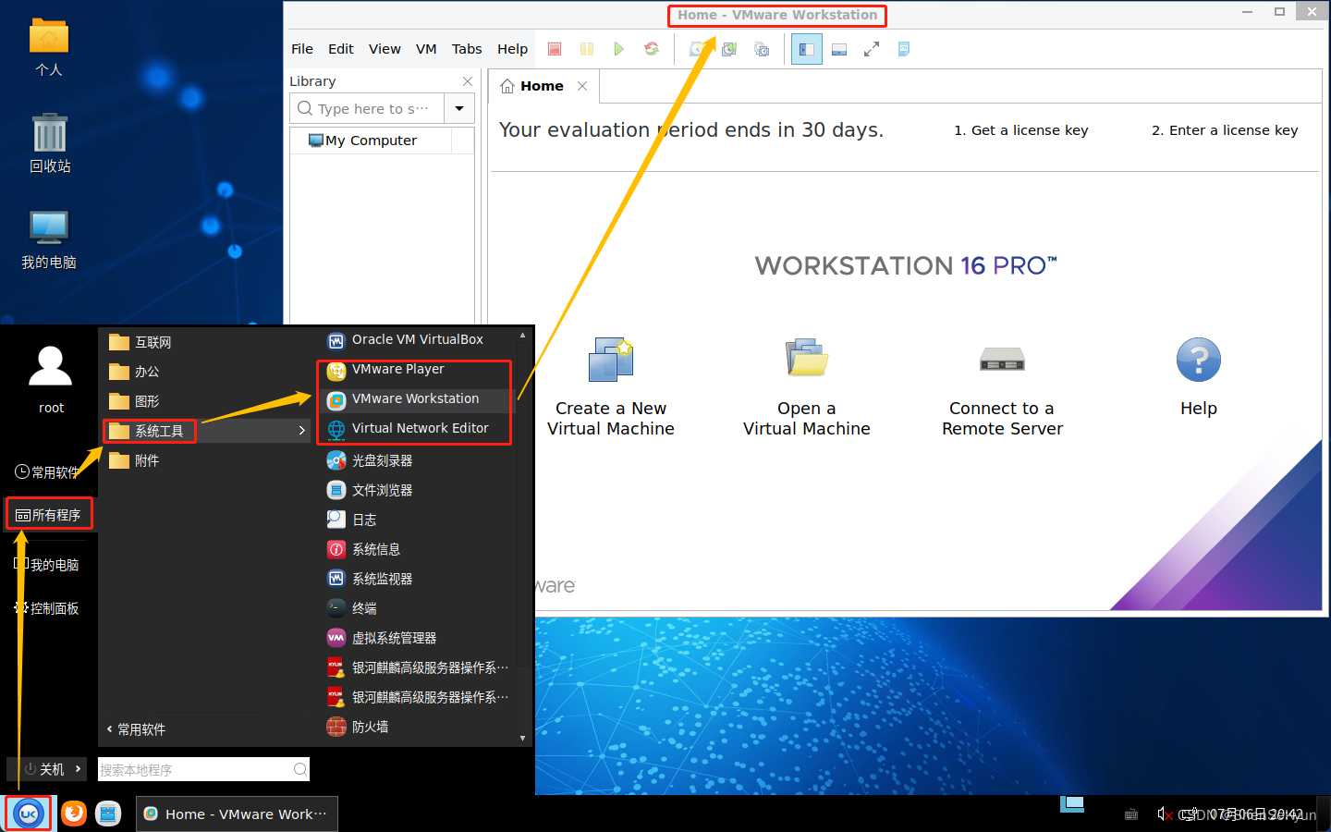Open the Library search filter dropdown
The image size is (1331, 832).
(459, 108)
